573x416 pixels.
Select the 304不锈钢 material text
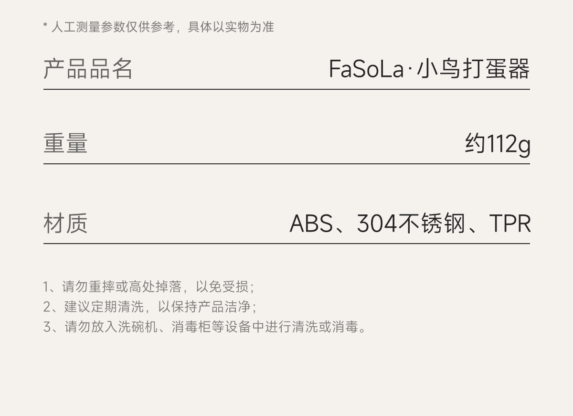(x=411, y=224)
